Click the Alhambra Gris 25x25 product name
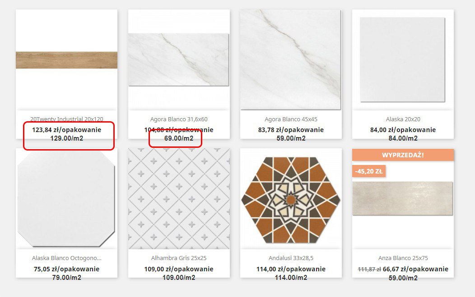475x297 pixels. point(179,258)
